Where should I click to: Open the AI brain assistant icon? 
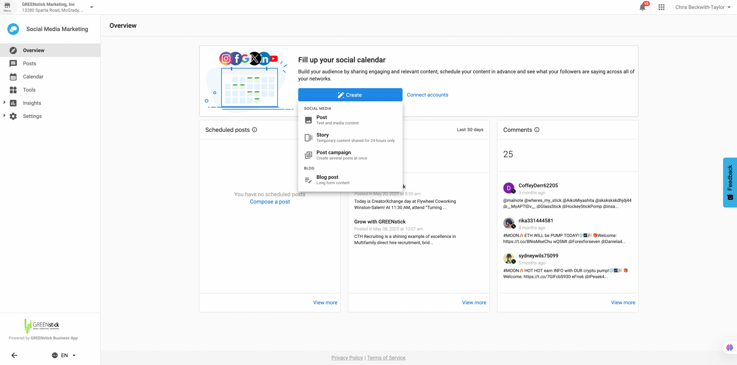[x=730, y=347]
